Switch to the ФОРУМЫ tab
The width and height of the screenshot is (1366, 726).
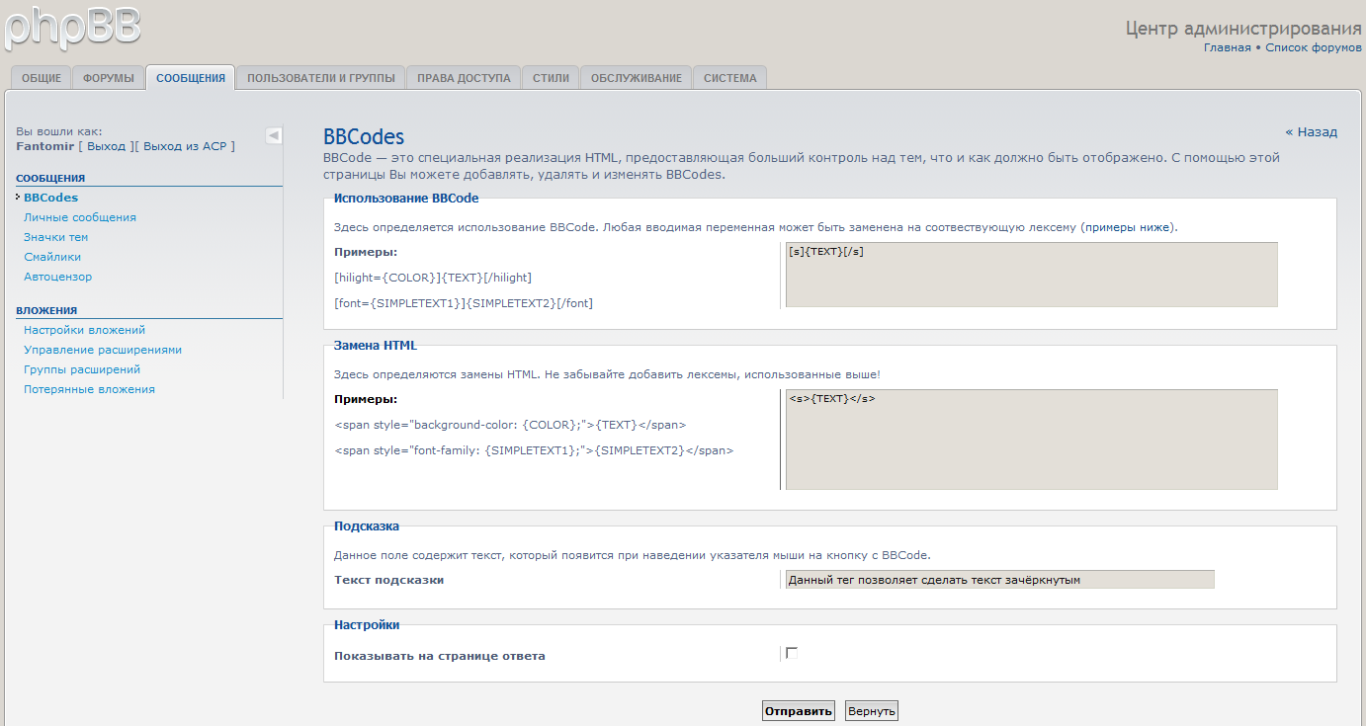tap(109, 78)
